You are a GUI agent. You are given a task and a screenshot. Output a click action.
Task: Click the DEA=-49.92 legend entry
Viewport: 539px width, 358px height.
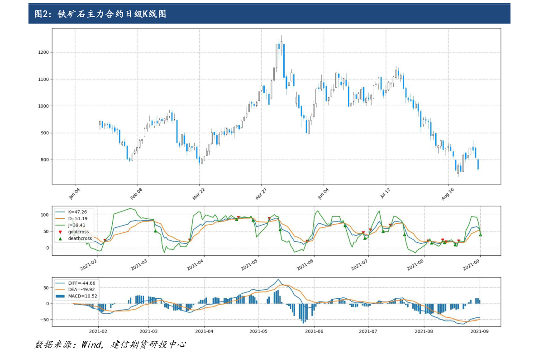coord(75,290)
